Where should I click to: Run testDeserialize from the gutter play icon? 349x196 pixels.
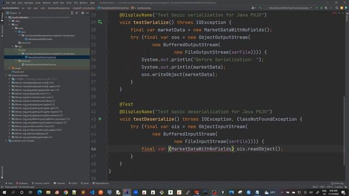point(100,119)
